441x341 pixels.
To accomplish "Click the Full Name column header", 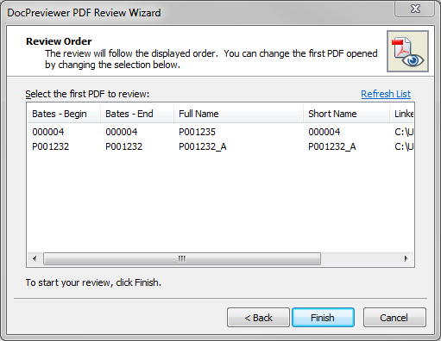I will click(238, 114).
